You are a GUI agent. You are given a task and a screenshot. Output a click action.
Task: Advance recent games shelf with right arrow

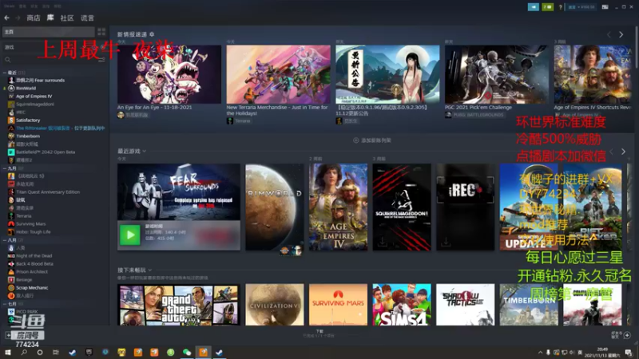tap(623, 152)
